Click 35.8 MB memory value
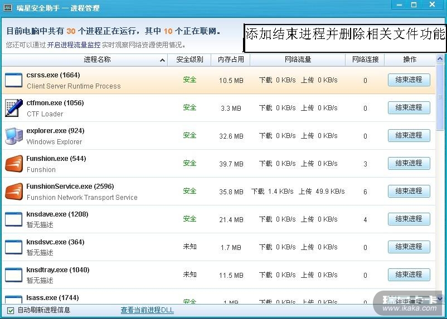This screenshot has height=319, width=447. (x=231, y=192)
